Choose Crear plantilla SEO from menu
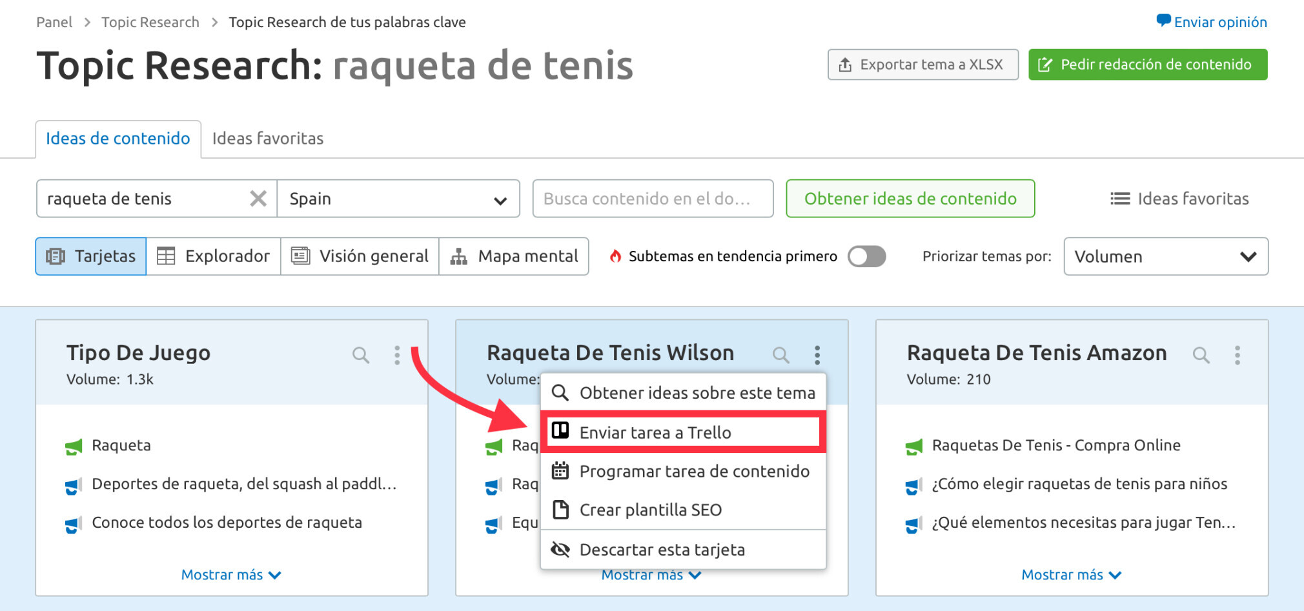Viewport: 1304px width, 611px height. pos(683,510)
